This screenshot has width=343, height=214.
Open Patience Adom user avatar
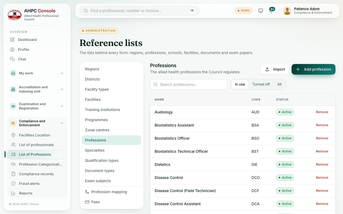click(x=287, y=11)
